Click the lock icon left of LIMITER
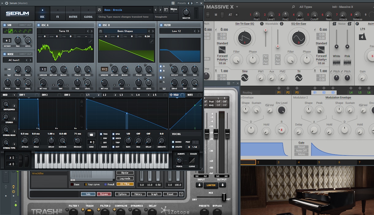 199,185
